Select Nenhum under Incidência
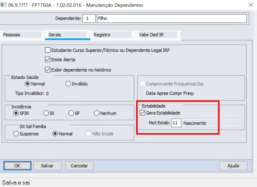257x187 pixels. point(97,113)
